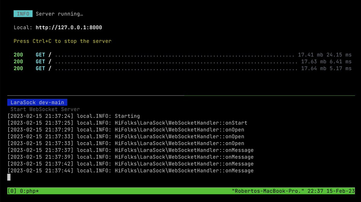Click the teal INFO badge

23,14
